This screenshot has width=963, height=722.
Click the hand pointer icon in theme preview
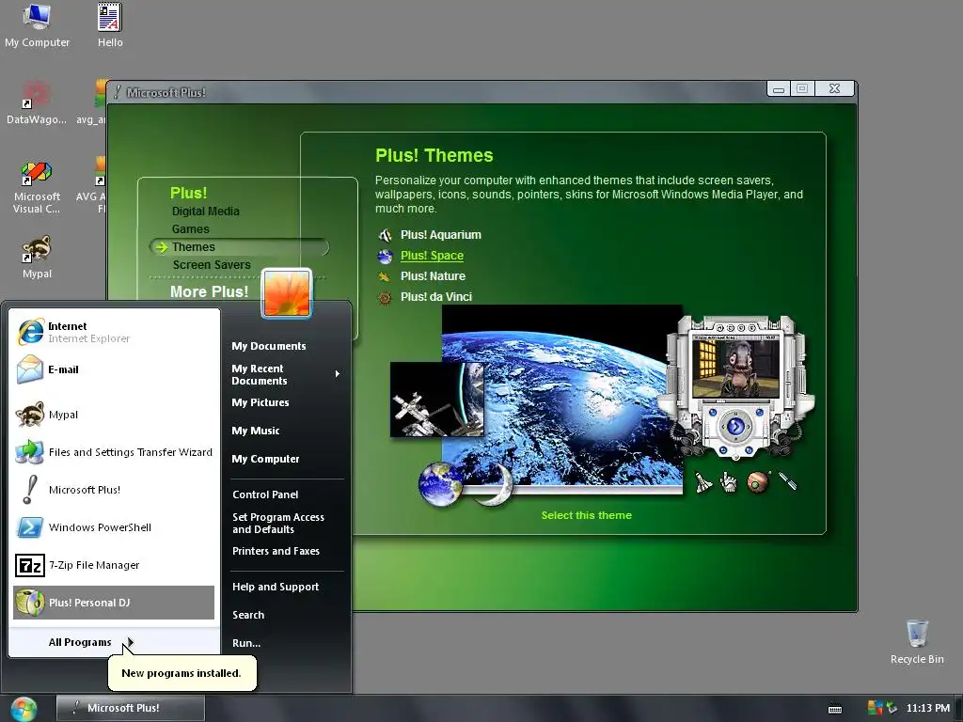tap(729, 482)
